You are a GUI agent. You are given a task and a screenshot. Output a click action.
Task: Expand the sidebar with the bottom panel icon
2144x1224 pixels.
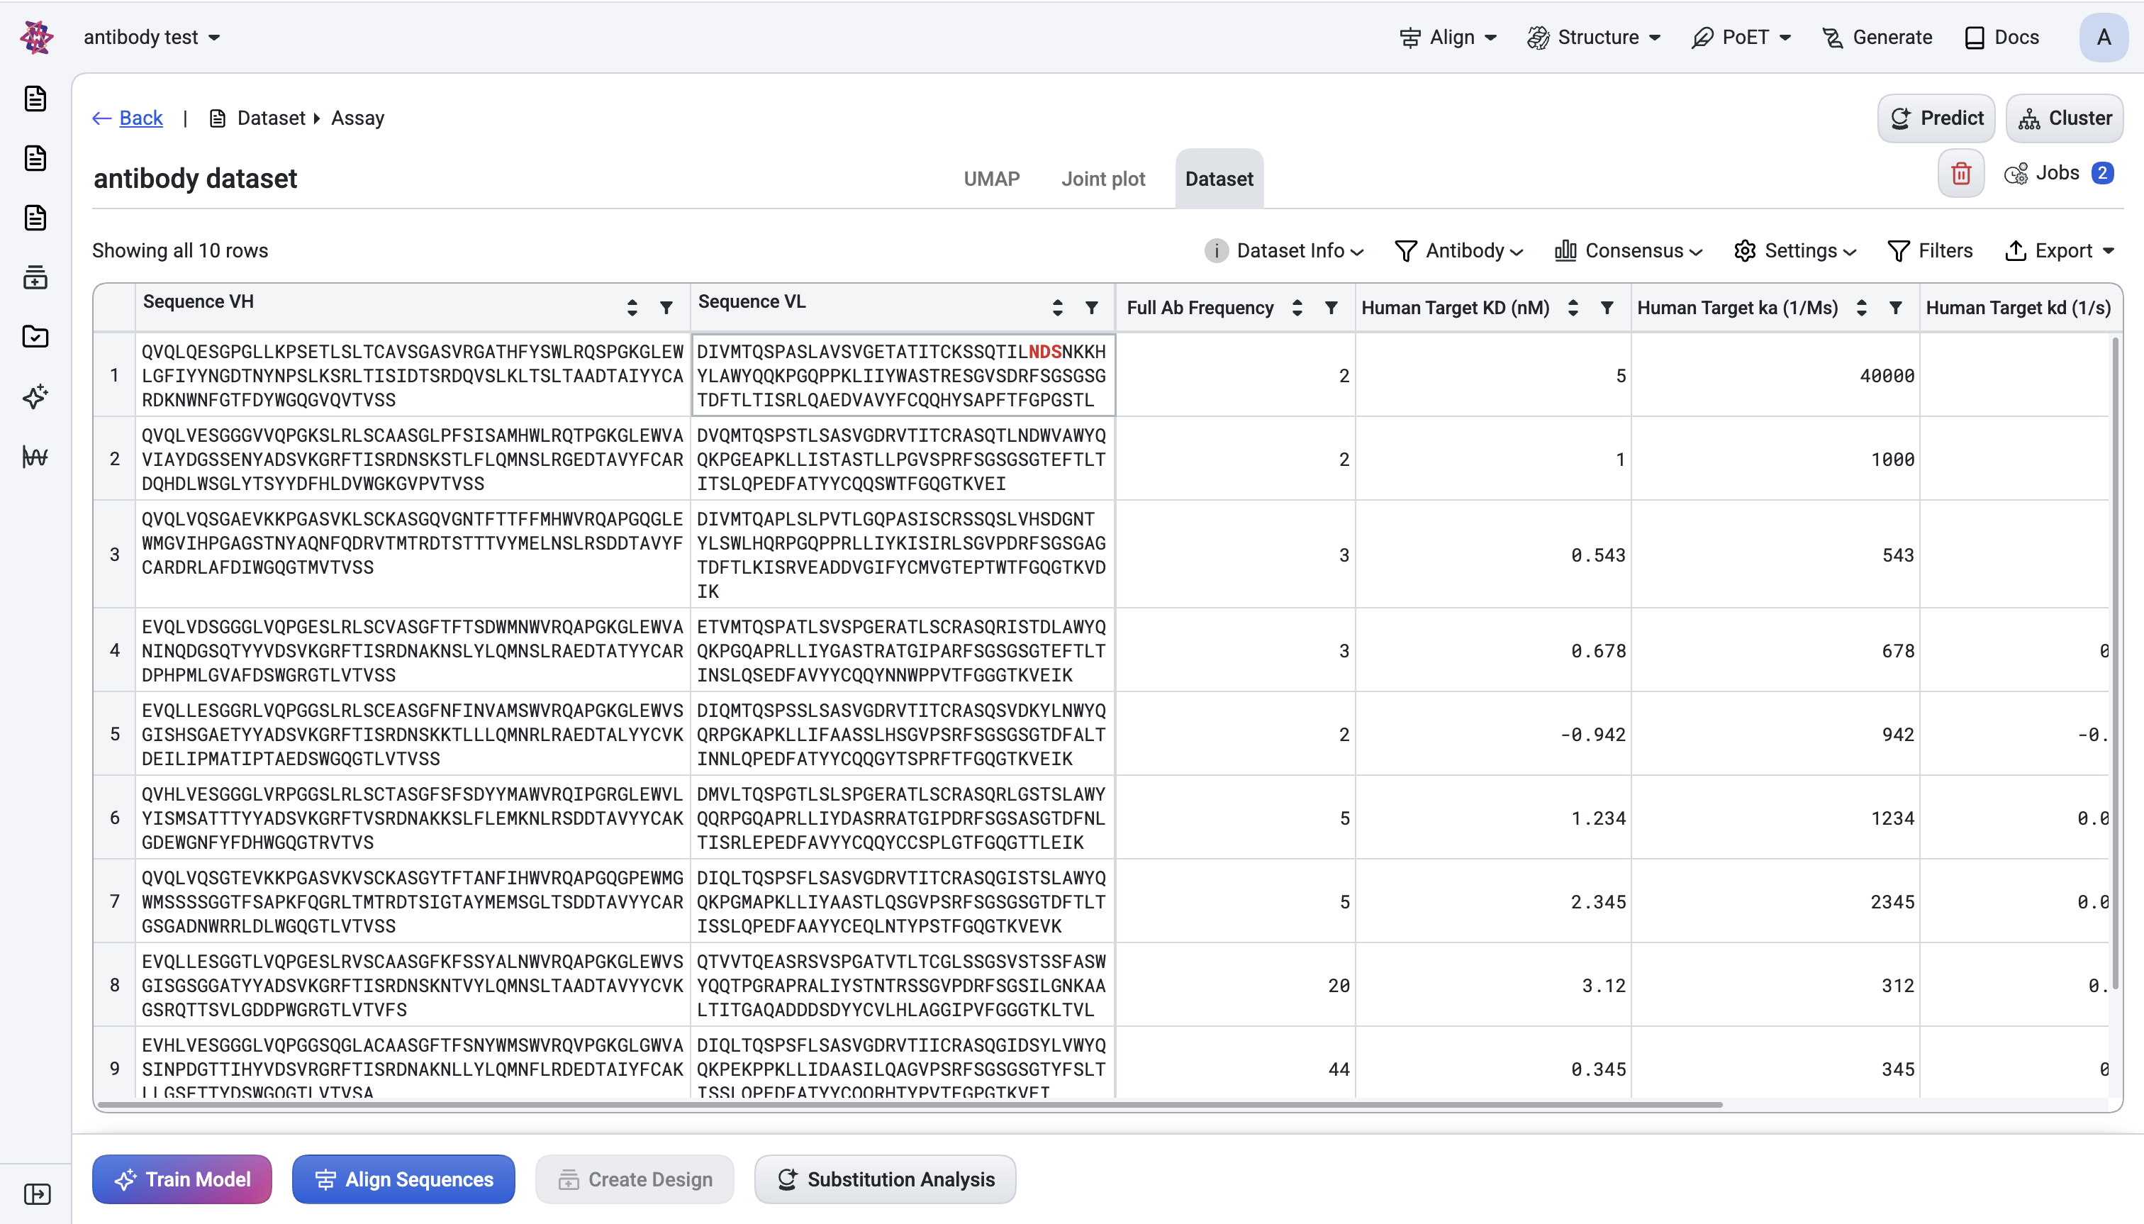coord(37,1194)
